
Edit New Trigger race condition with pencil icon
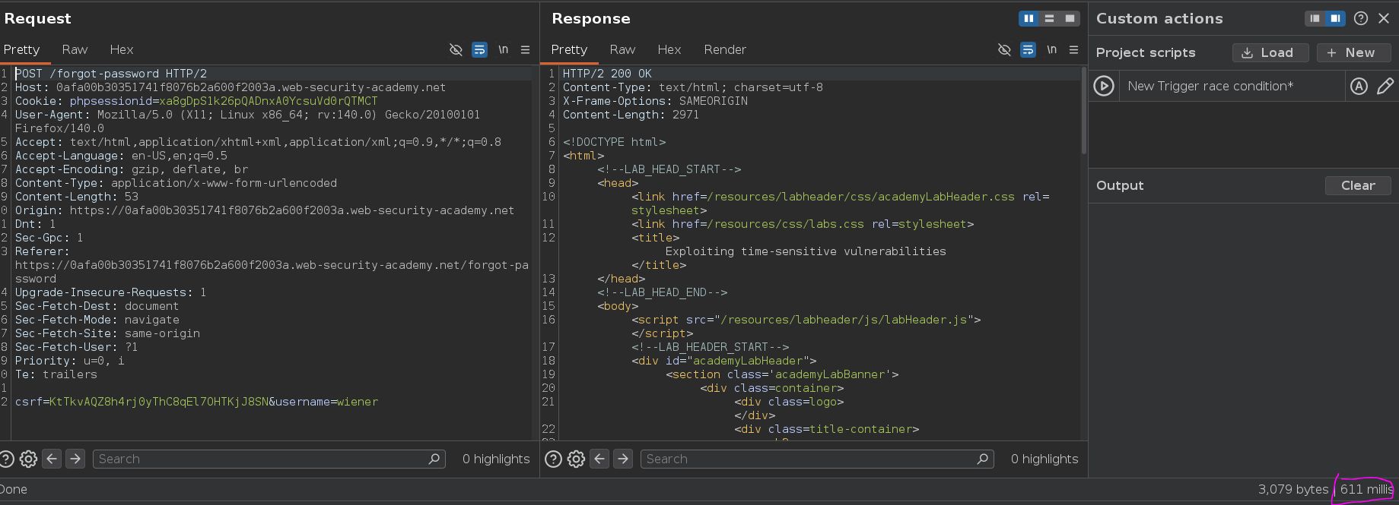pos(1385,86)
